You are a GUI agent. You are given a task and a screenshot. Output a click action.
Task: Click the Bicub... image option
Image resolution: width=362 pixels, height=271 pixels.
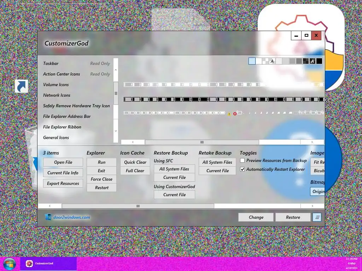(x=318, y=170)
